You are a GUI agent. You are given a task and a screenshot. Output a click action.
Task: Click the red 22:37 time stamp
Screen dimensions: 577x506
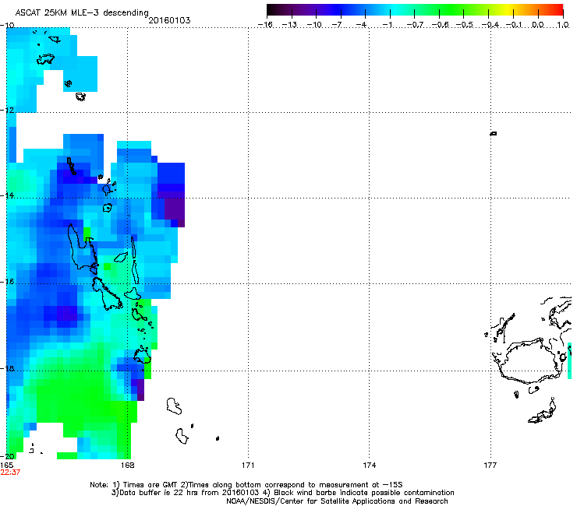click(x=10, y=473)
